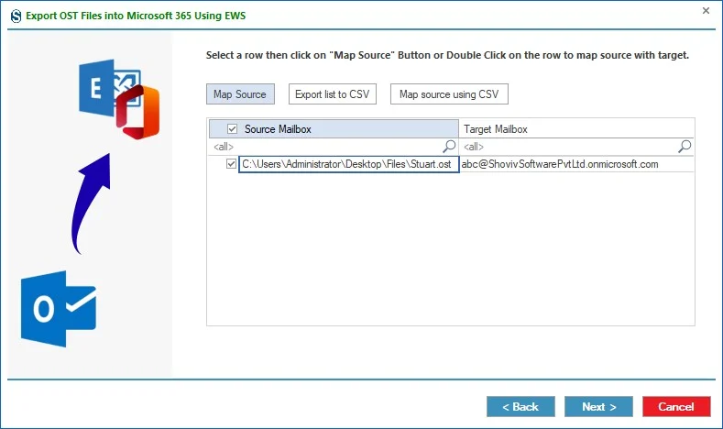Click the Source Mailbox filter search icon

pos(449,147)
